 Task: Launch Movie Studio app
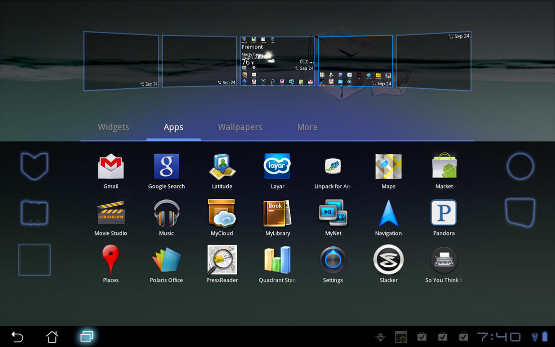(x=111, y=214)
